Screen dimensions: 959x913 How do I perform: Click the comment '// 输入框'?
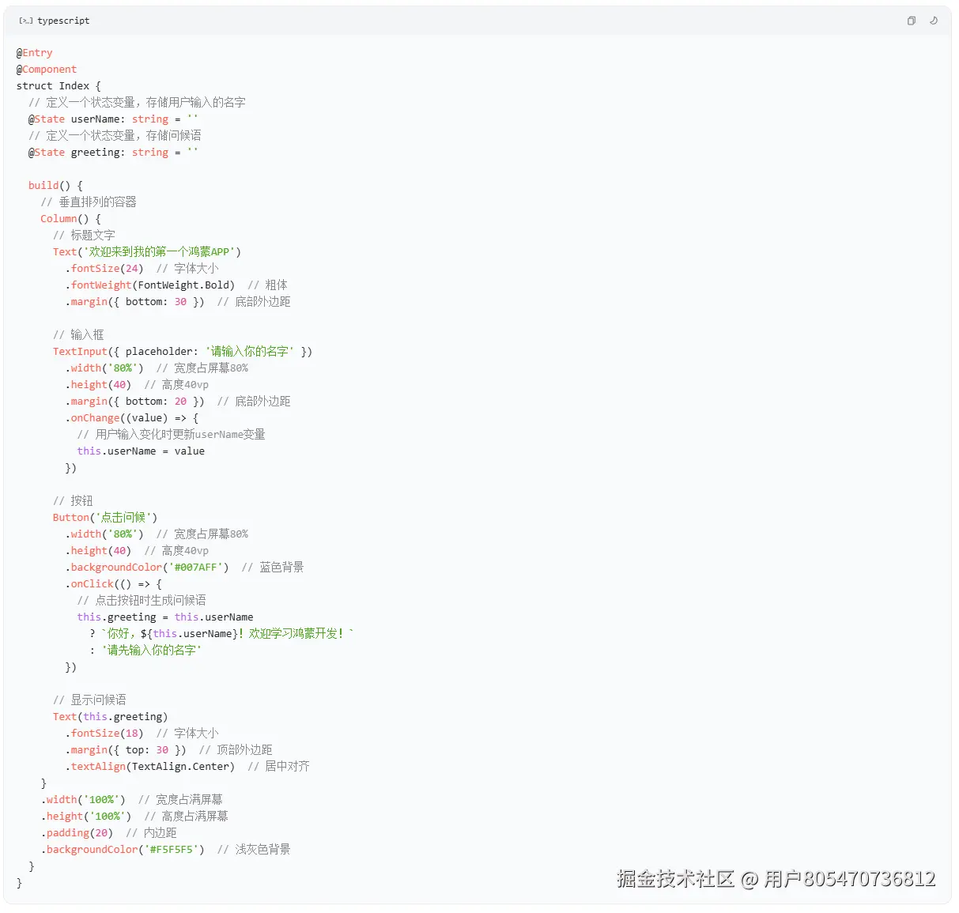78,335
